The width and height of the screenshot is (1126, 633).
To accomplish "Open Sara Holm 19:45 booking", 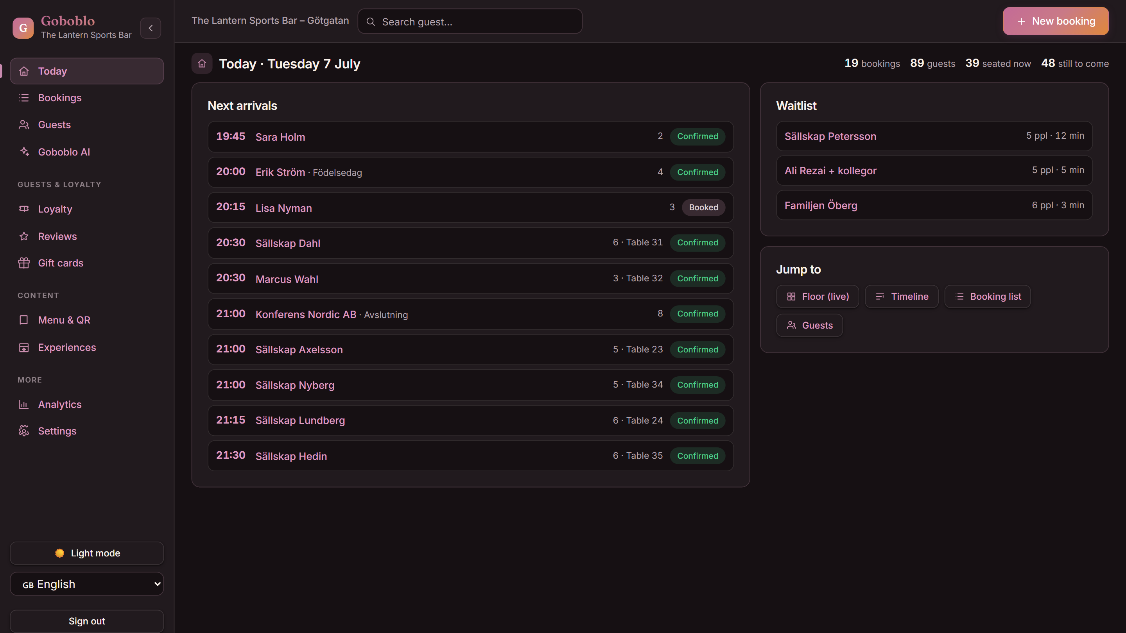I will (x=471, y=137).
